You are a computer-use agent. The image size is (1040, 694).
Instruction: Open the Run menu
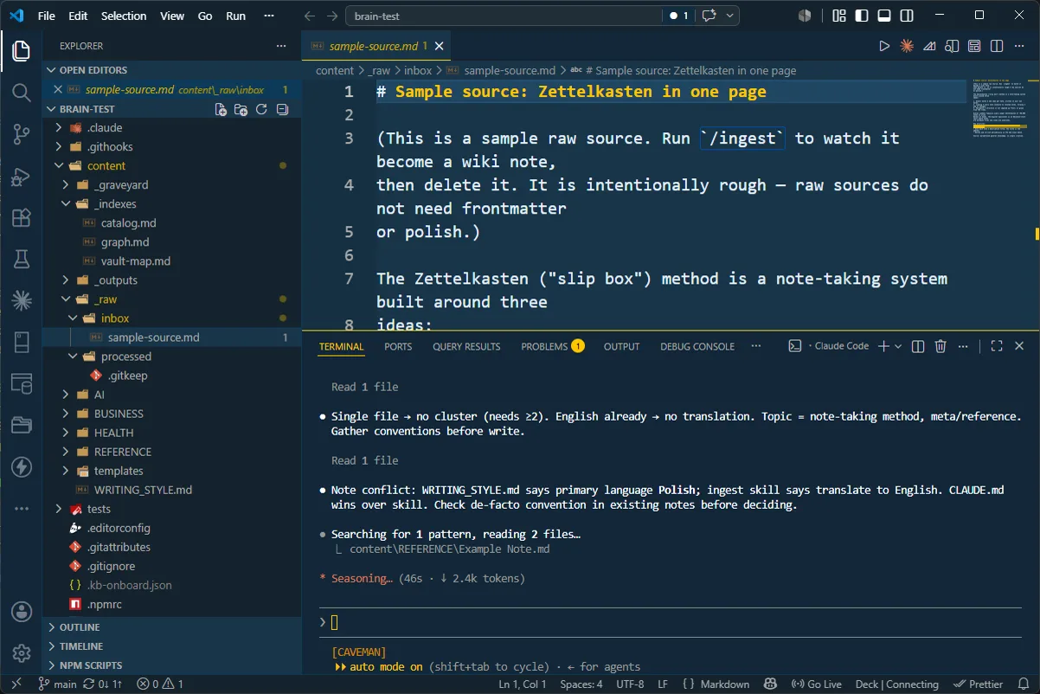tap(235, 16)
